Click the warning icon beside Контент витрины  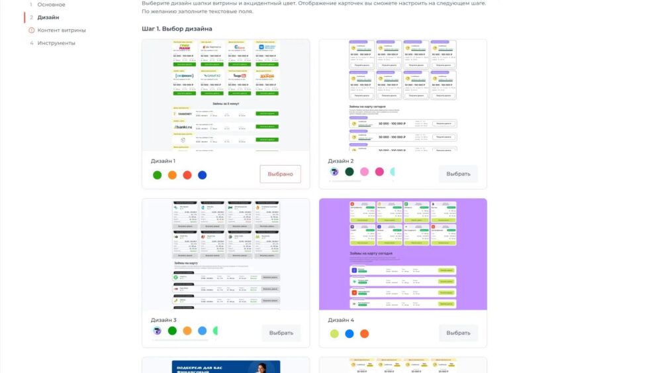tap(31, 30)
